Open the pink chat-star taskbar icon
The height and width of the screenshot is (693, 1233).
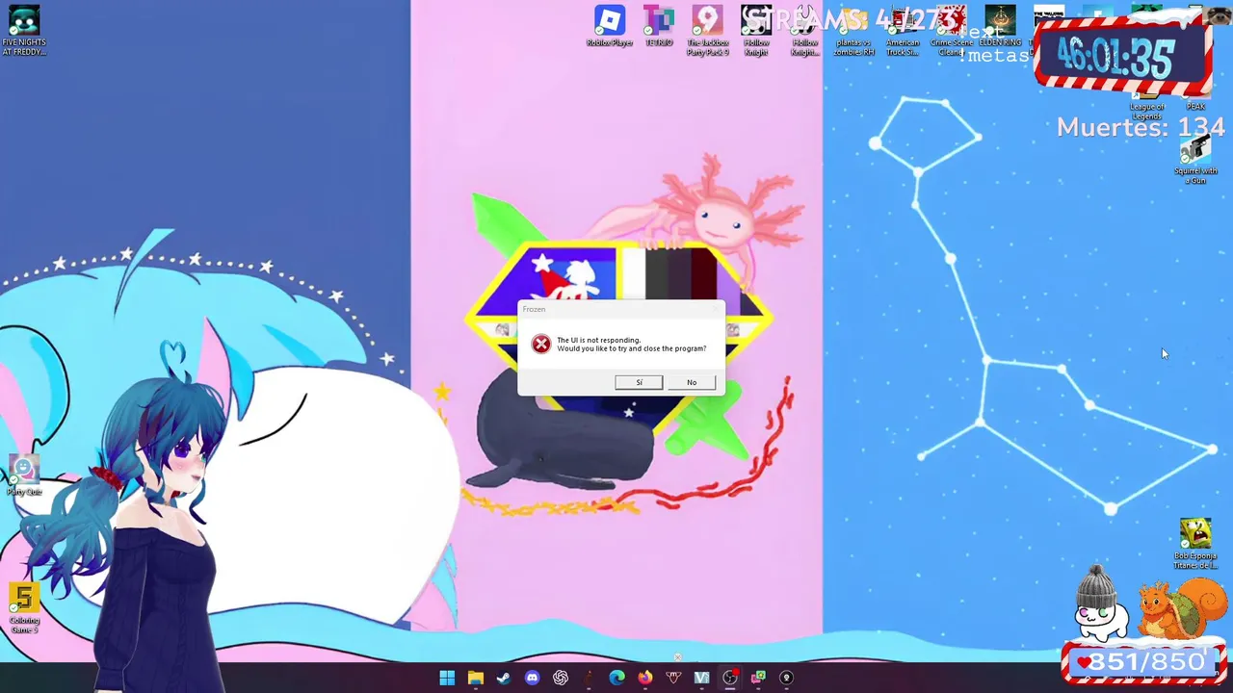pos(758,678)
